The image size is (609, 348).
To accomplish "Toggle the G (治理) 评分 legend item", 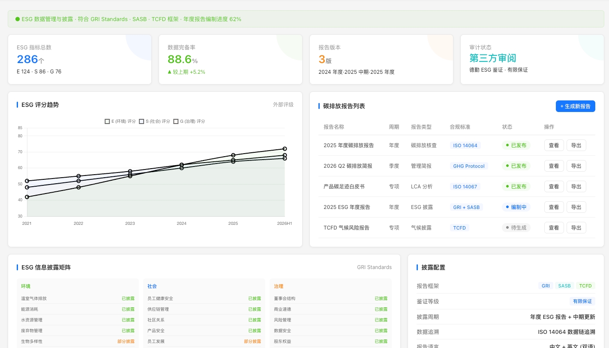I will click(x=189, y=121).
